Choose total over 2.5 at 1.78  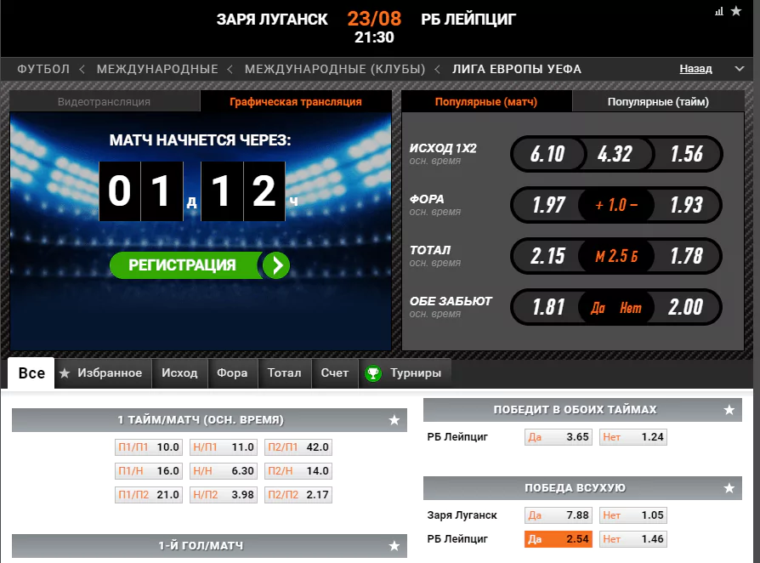[x=686, y=256]
